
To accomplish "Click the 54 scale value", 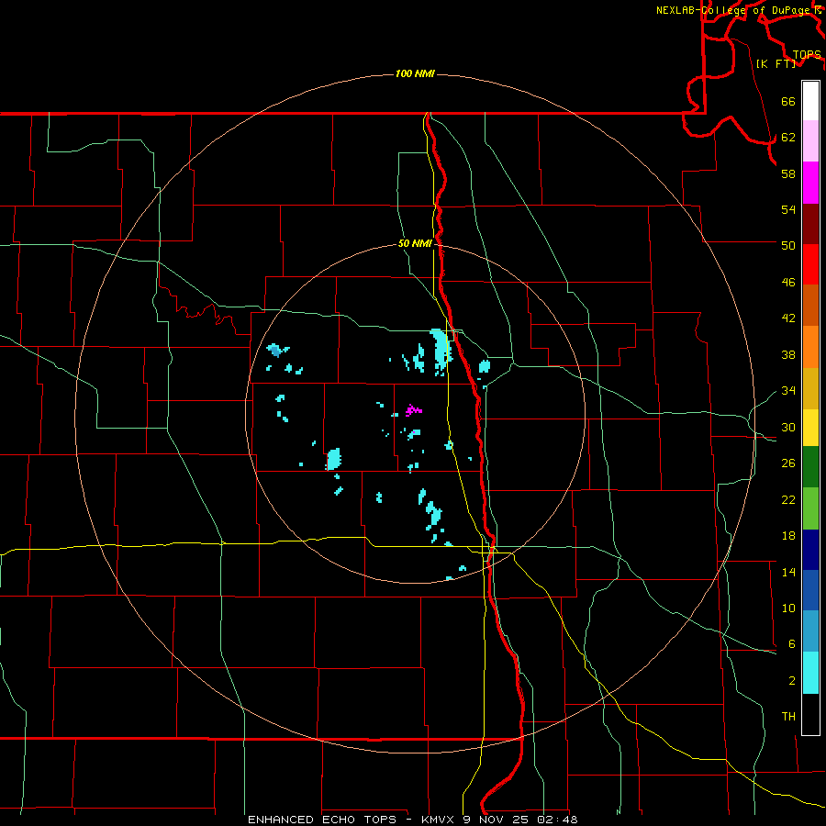I will 788,209.
